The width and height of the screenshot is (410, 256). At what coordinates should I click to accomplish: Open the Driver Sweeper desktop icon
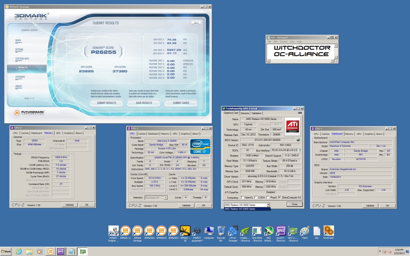(x=233, y=231)
